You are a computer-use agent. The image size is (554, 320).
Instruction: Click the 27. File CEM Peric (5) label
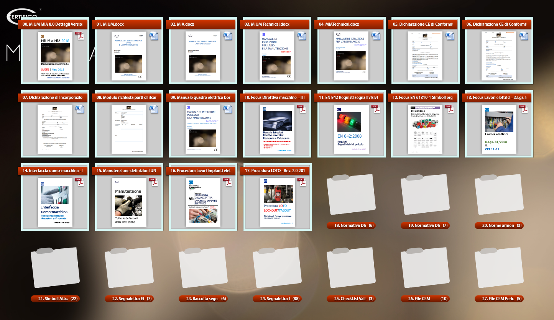499,299
